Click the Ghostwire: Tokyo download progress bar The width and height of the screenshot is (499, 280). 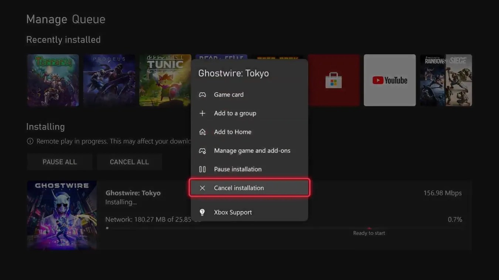tap(259, 228)
